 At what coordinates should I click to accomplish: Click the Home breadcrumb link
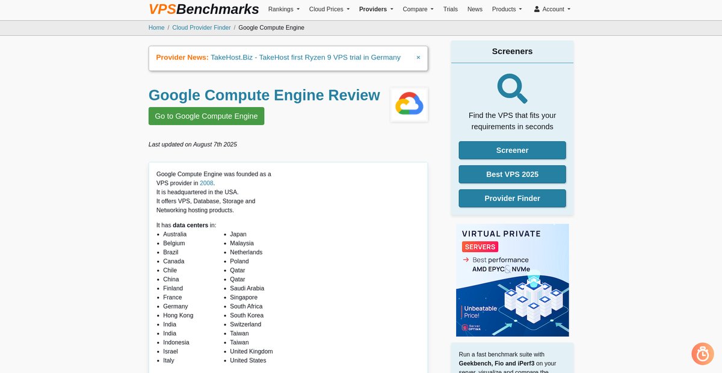156,28
